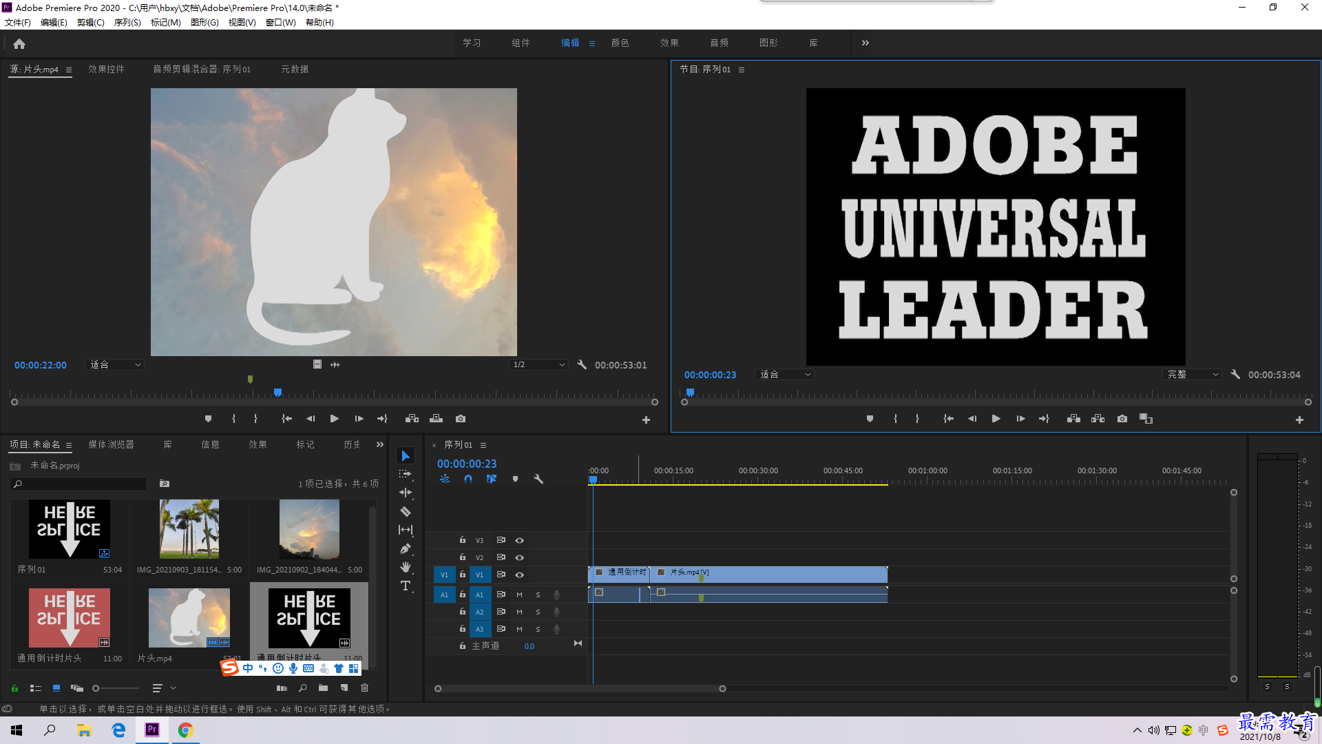Click Extract button in Program monitor
1322x744 pixels.
1098,419
